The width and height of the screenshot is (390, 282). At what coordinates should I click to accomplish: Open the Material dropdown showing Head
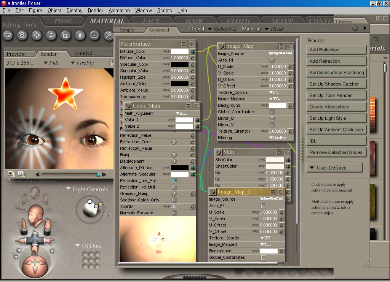coord(273,29)
